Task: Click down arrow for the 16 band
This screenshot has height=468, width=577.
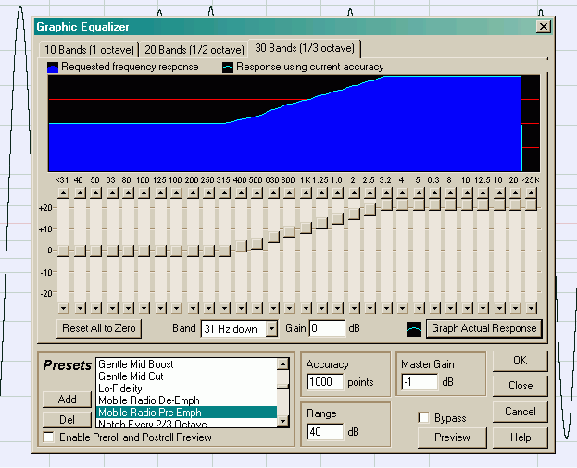Action: tap(499, 308)
